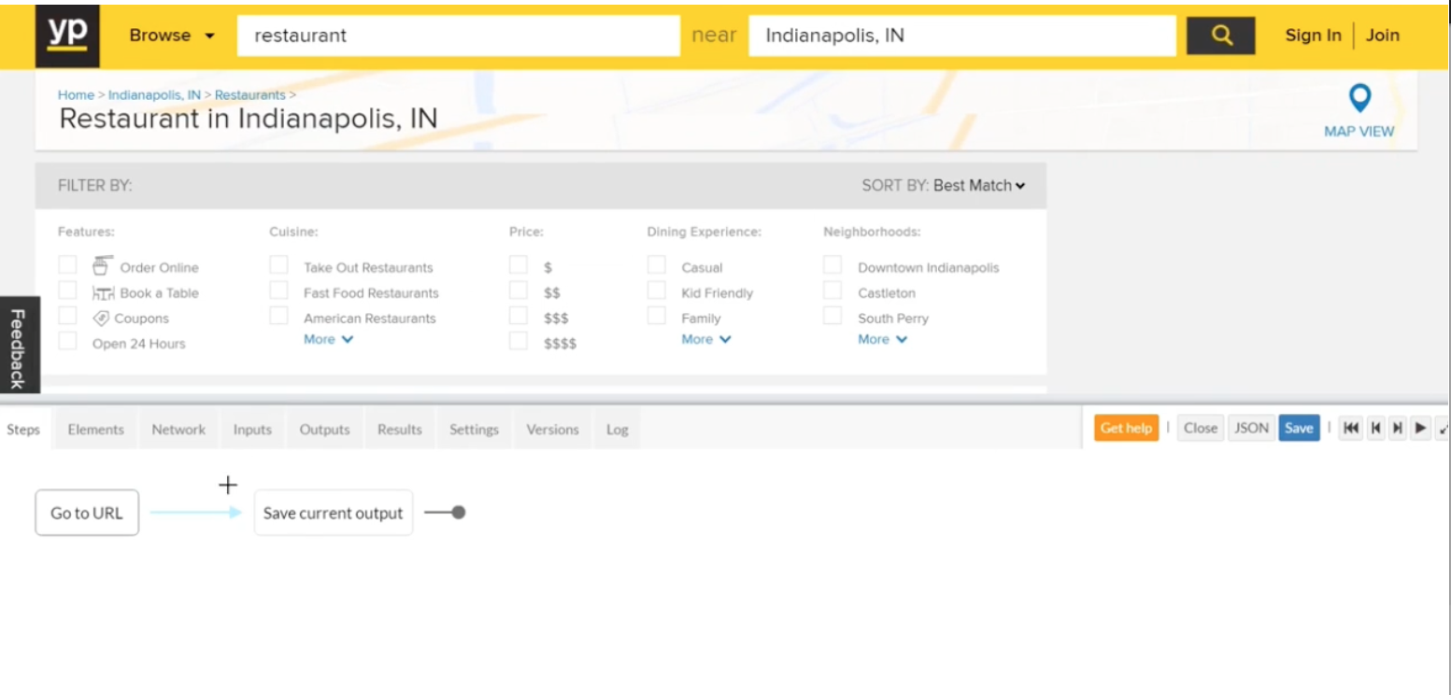The image size is (1451, 695).
Task: Click the step-back playback icon
Action: click(x=1374, y=428)
